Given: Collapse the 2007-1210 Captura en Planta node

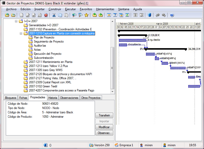Looking at the screenshot, I should tap(21, 33).
